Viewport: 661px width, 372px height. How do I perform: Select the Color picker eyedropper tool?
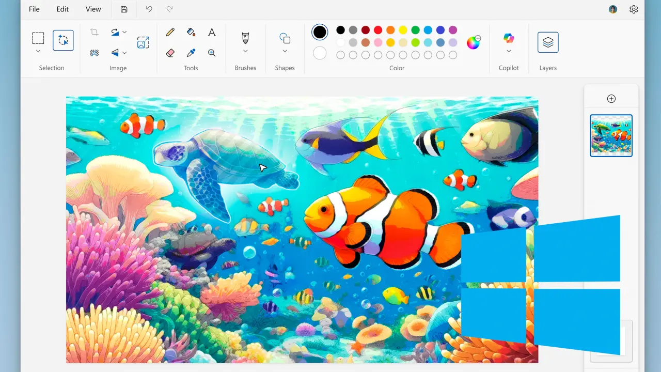pyautogui.click(x=191, y=53)
